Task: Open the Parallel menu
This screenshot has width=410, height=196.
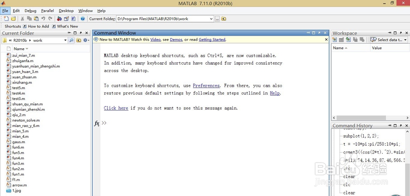Action: (x=47, y=11)
